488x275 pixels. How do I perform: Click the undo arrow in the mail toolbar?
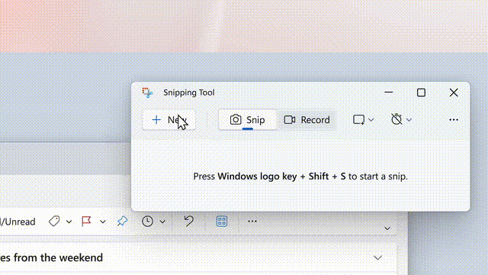[x=188, y=221]
